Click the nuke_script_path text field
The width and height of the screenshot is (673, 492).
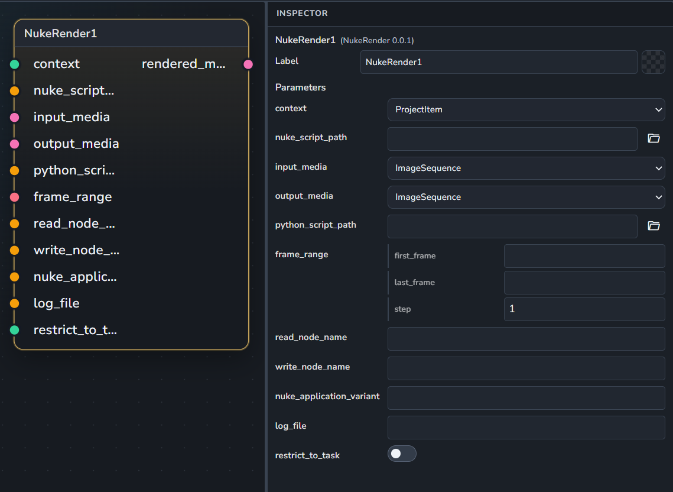pos(512,139)
